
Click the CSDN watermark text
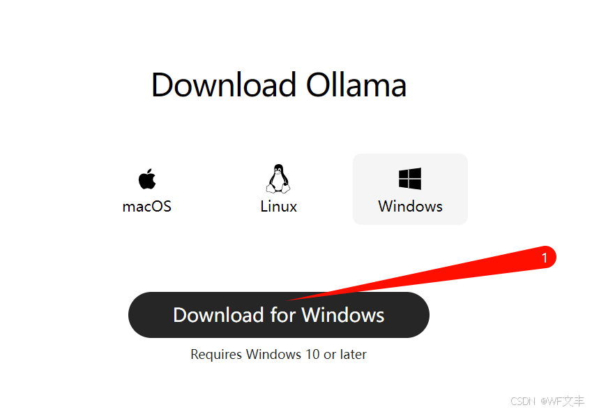tap(523, 401)
